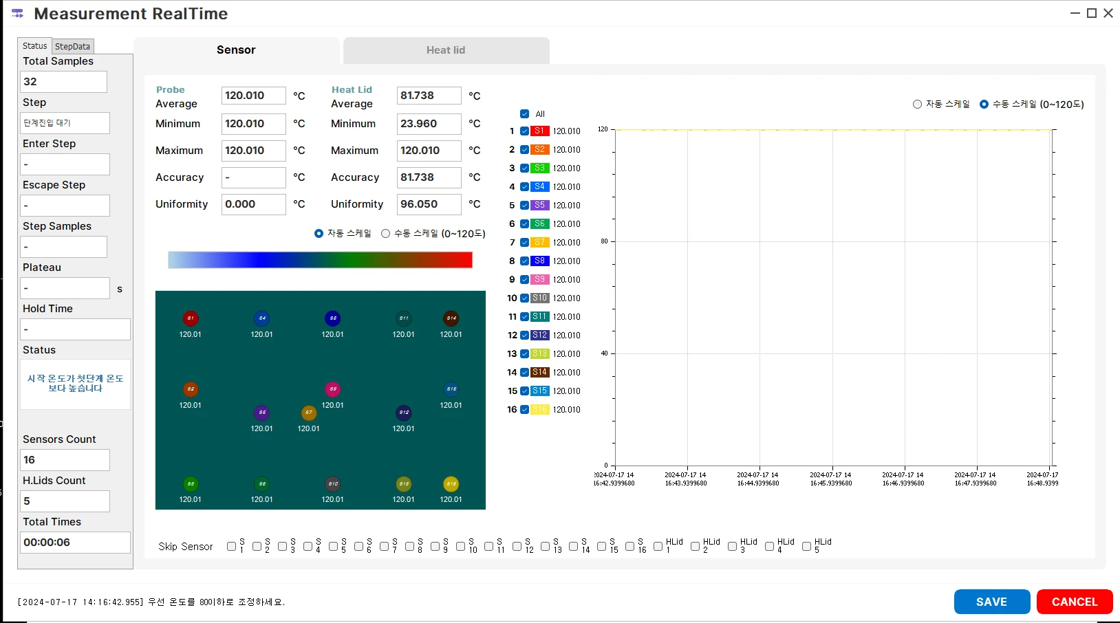Switch to the Heat lid tab

(x=446, y=50)
